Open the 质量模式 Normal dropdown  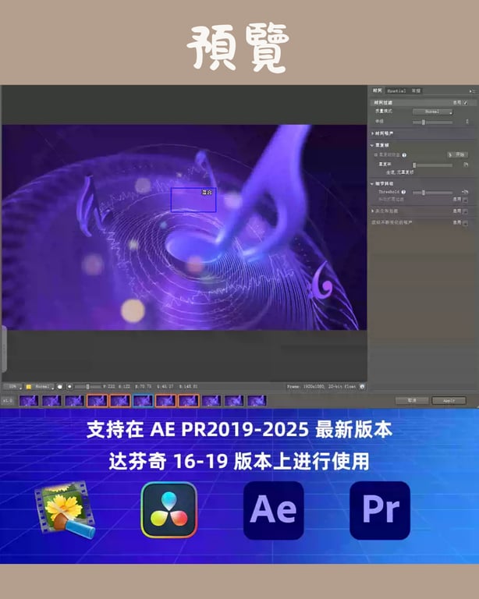(433, 112)
